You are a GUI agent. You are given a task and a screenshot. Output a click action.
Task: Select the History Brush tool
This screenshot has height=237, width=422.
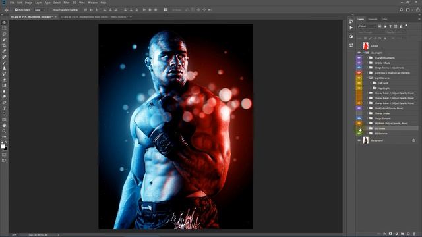[4, 74]
